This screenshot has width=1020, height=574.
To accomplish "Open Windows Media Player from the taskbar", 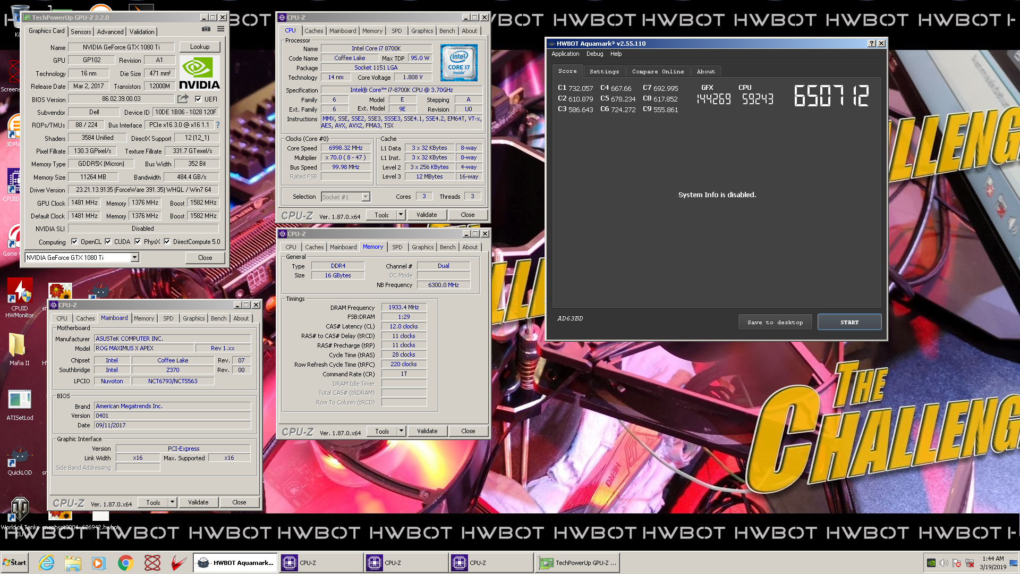I will 99,563.
